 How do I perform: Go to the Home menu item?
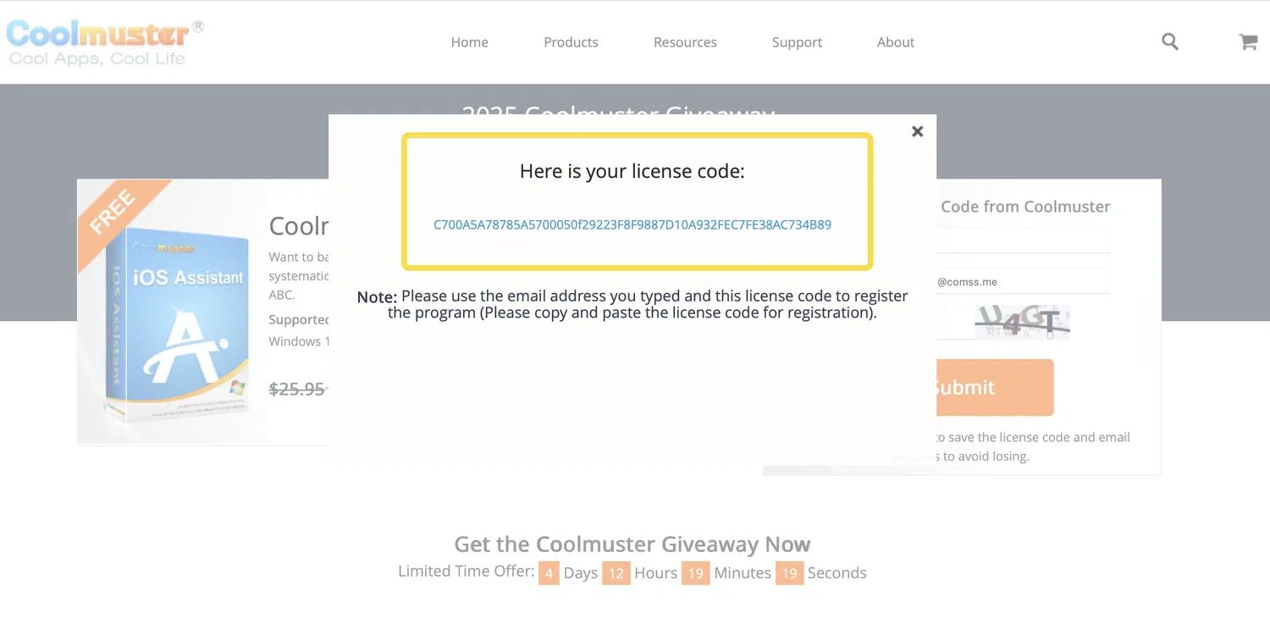point(469,42)
